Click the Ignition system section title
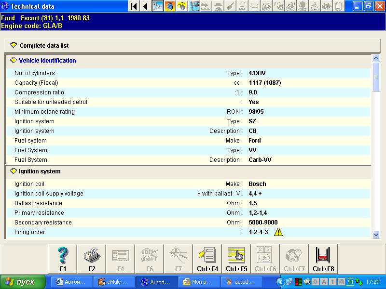The height and width of the screenshot is (289, 386). [40, 171]
